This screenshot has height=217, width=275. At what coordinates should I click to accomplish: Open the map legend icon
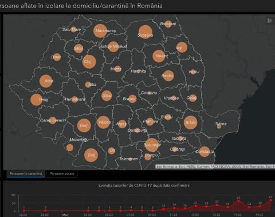click(x=269, y=21)
